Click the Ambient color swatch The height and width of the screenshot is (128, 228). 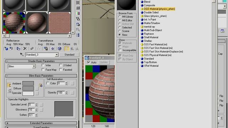coord(28,83)
